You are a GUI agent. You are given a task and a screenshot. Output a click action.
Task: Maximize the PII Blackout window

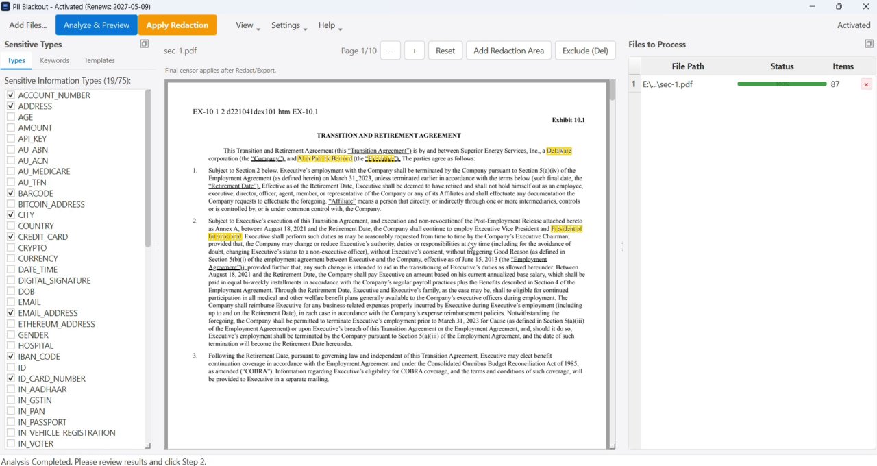(839, 6)
